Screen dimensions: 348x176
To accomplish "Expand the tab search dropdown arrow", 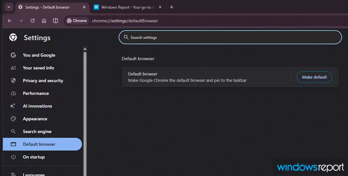I will 9,7.
